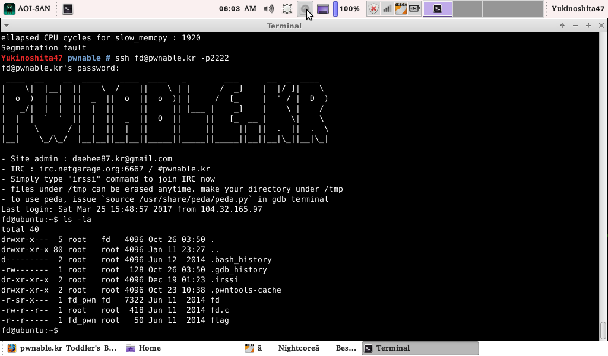The height and width of the screenshot is (356, 608).
Task: Close the Terminal window
Action: 601,26
